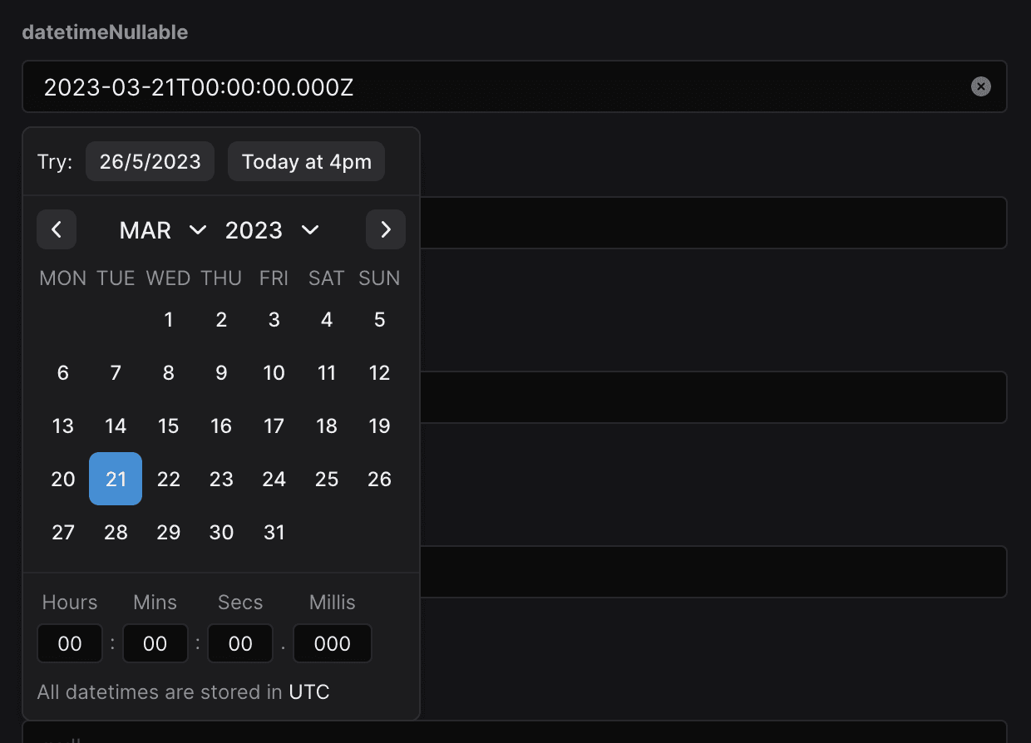Go to previous month with left arrow
1031x743 pixels.
[57, 229]
